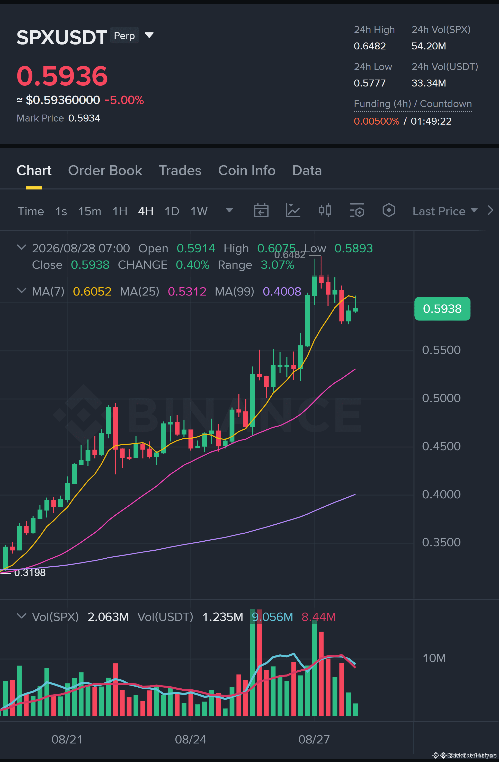Image resolution: width=499 pixels, height=762 pixels.
Task: Tap the Perp contract type badge
Action: (x=124, y=35)
